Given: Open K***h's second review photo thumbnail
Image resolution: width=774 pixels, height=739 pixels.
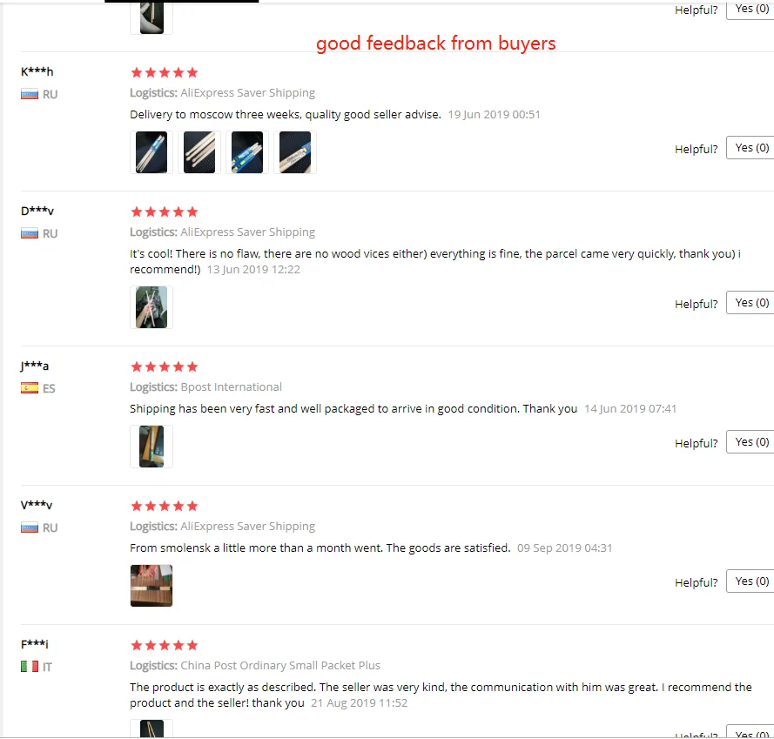Looking at the screenshot, I should 199,152.
